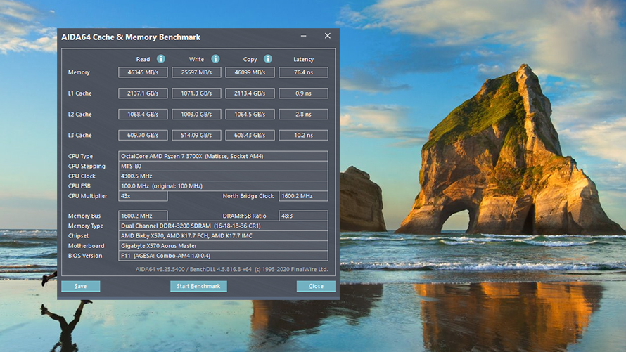The width and height of the screenshot is (626, 352).
Task: Click the L3 Cache Latency result field
Action: pyautogui.click(x=303, y=135)
